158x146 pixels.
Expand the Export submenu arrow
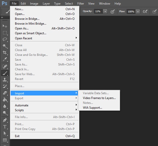76,98
